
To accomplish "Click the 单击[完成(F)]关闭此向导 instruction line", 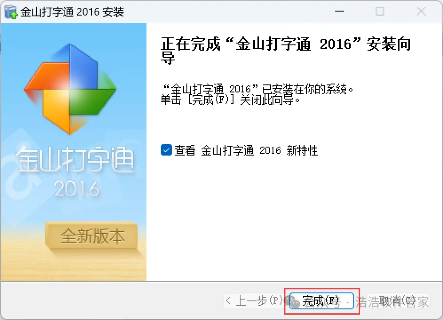I will point(230,100).
